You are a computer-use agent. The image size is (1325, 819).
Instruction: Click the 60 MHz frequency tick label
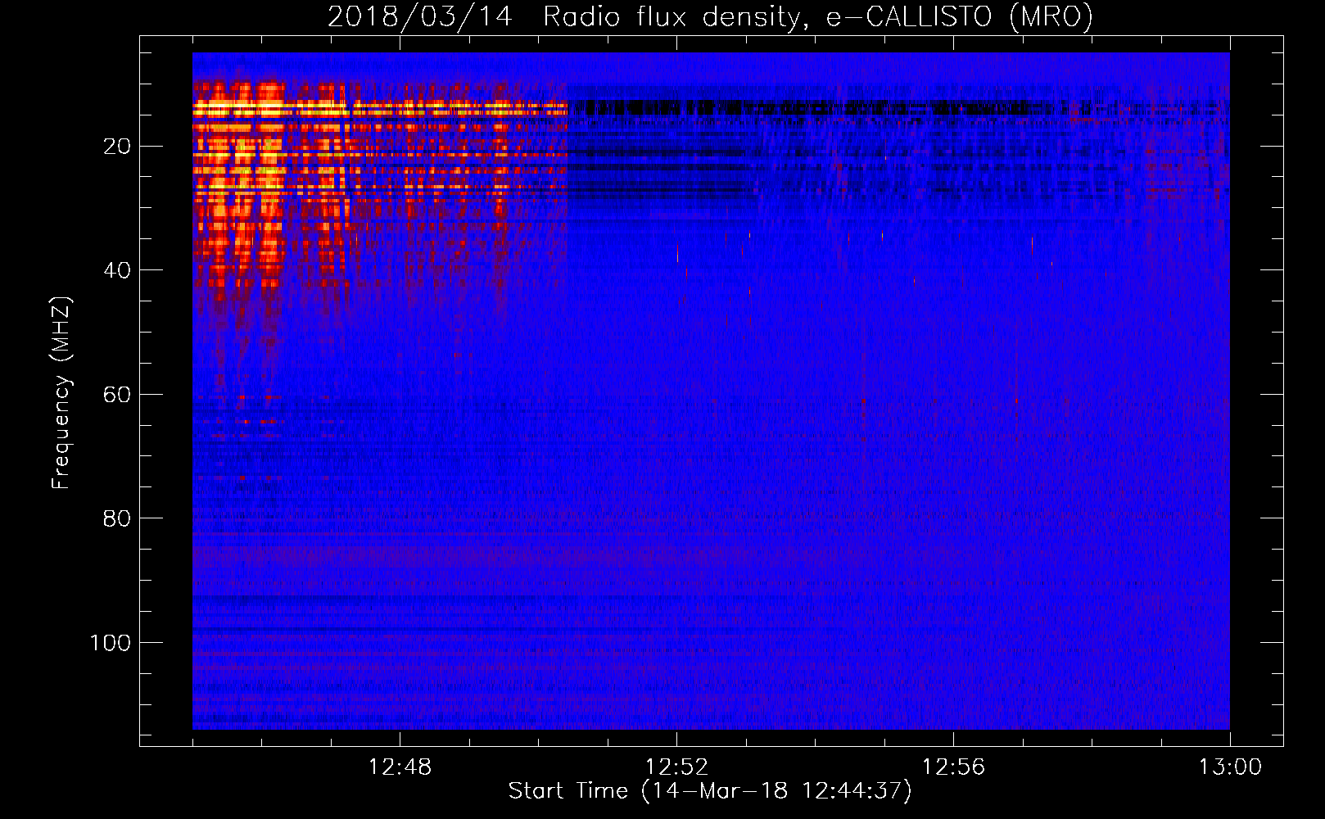117,395
